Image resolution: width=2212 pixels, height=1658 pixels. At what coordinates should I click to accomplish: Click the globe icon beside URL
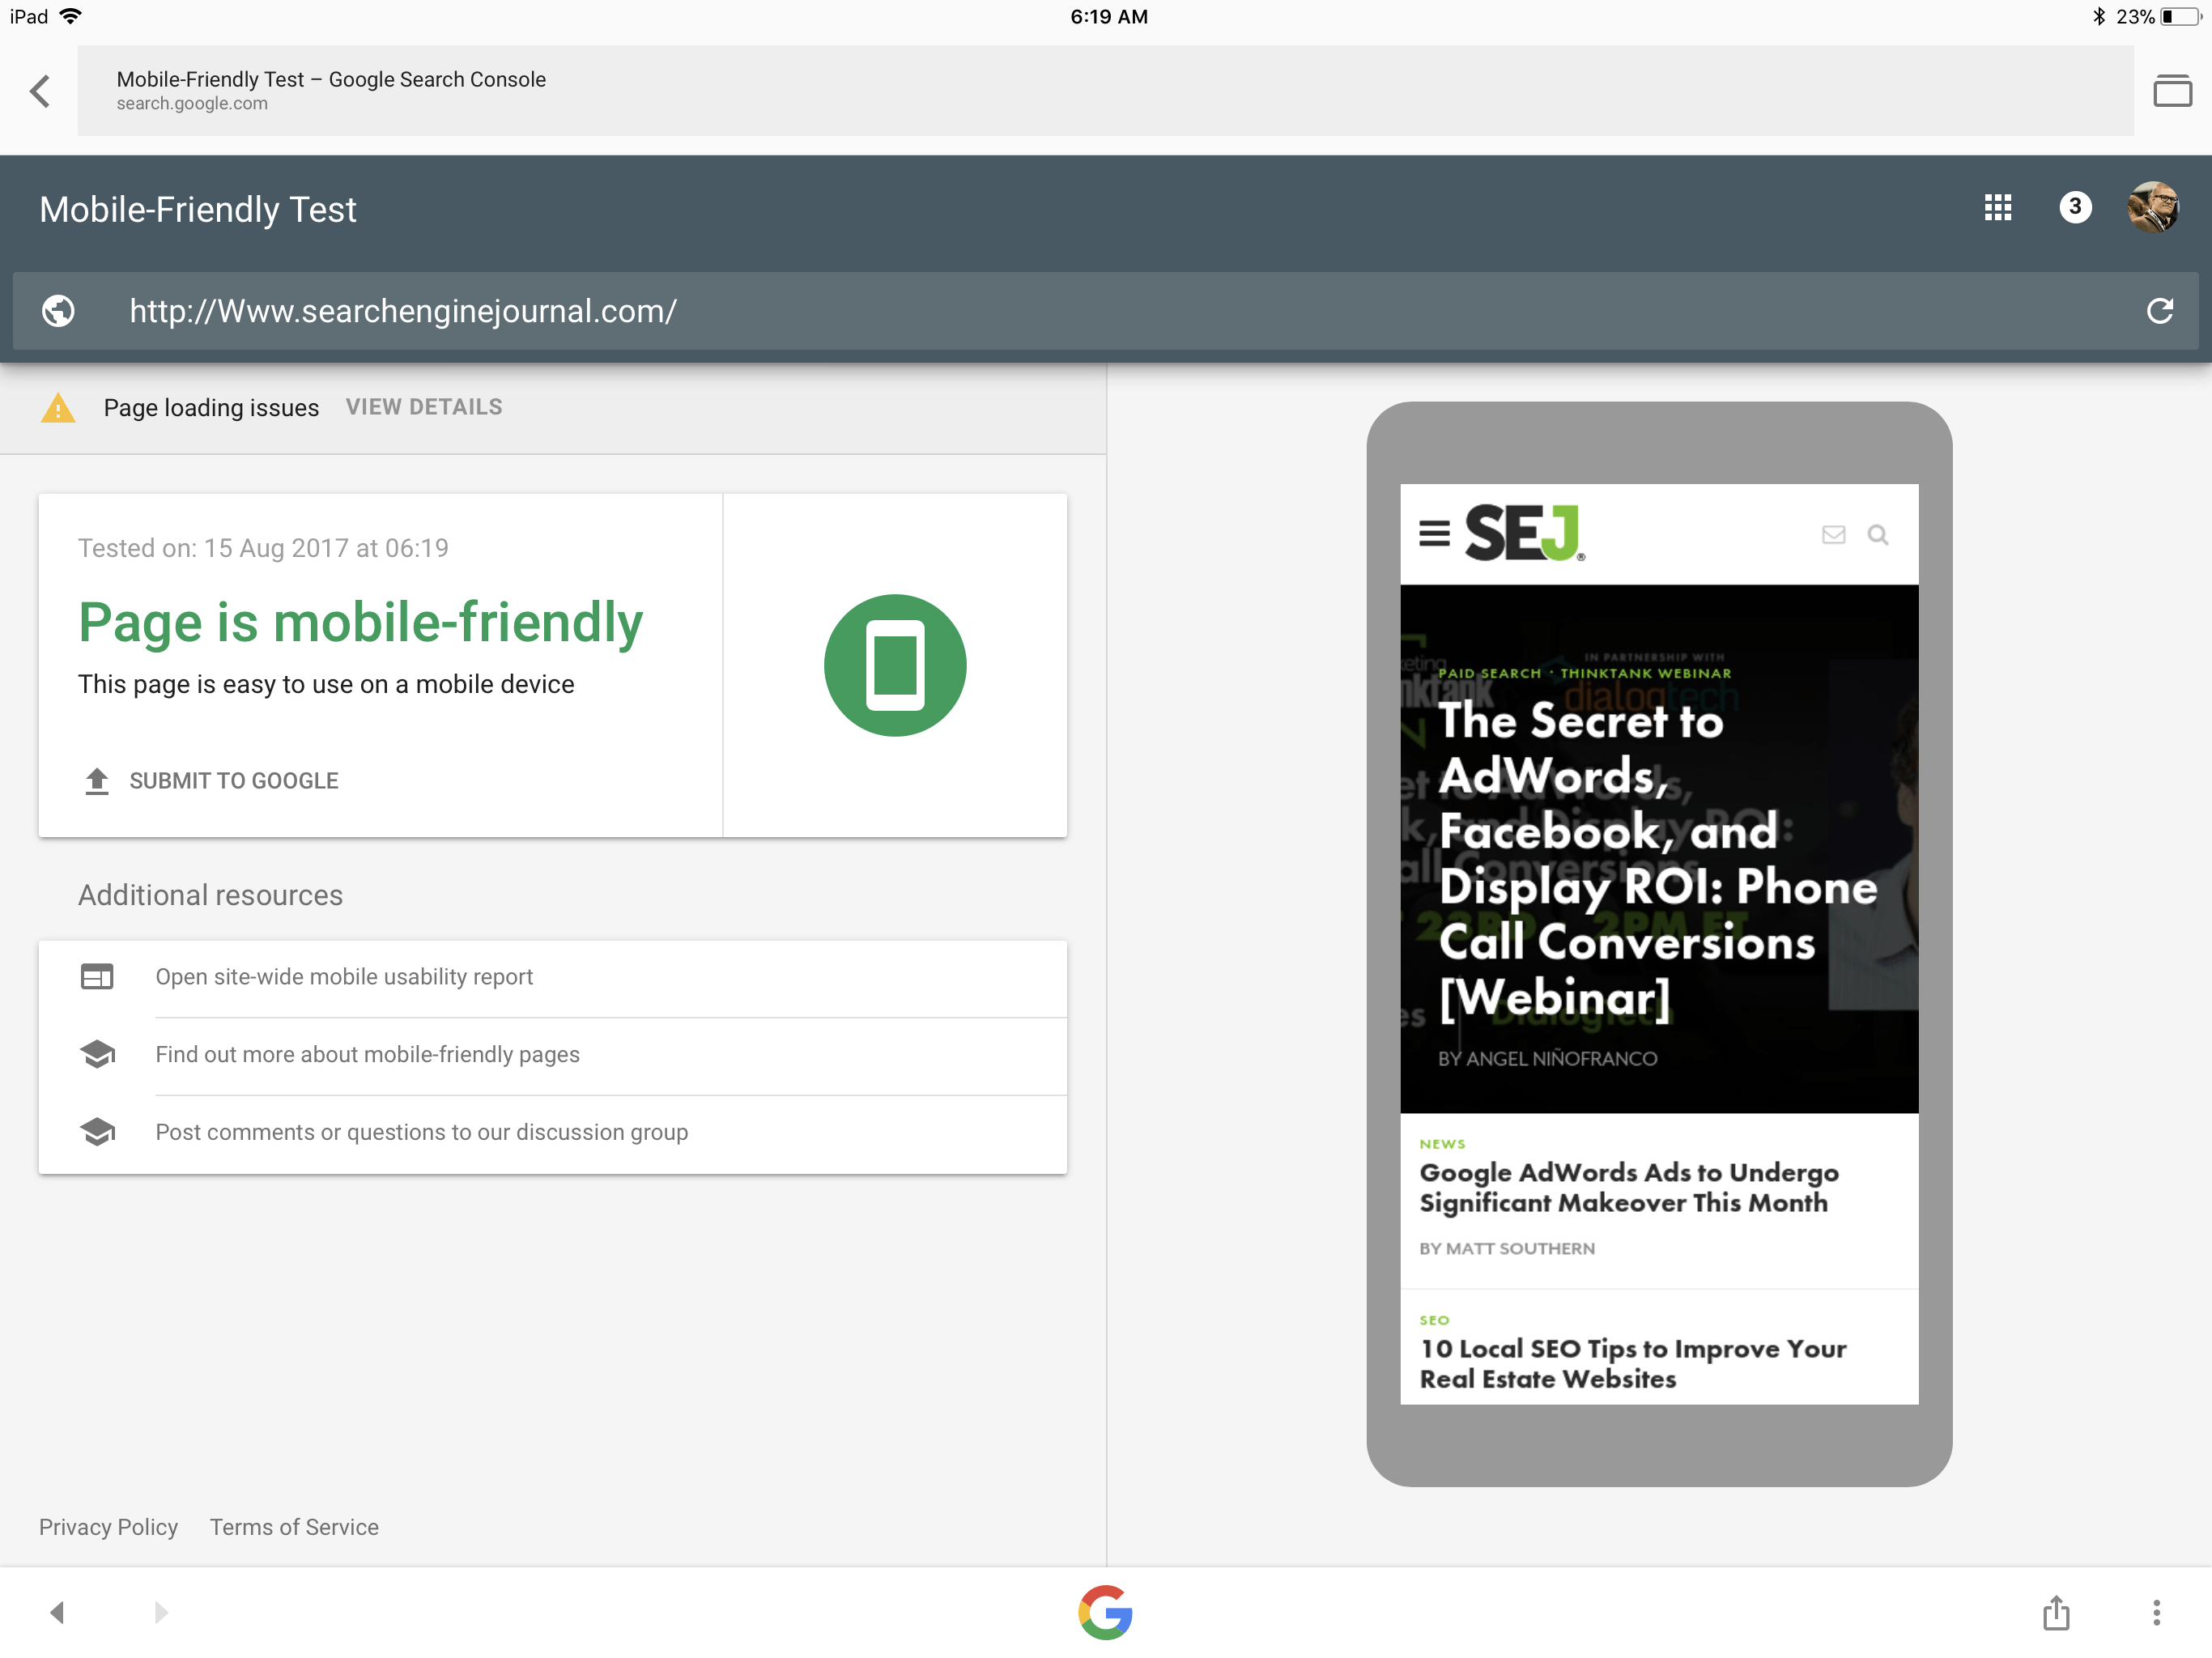[58, 311]
